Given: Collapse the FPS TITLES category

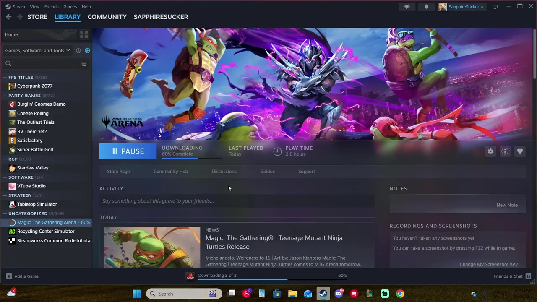Looking at the screenshot, I should 5,78.
